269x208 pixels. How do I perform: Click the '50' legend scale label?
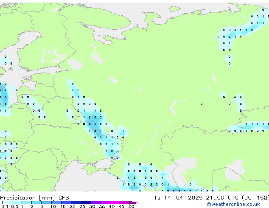click(132, 206)
